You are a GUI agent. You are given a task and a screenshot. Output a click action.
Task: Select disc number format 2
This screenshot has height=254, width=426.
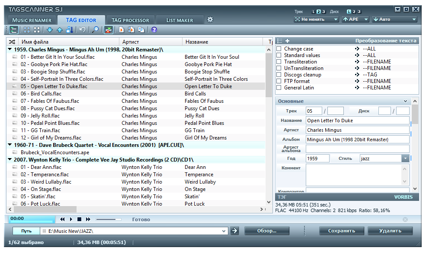point(354,12)
